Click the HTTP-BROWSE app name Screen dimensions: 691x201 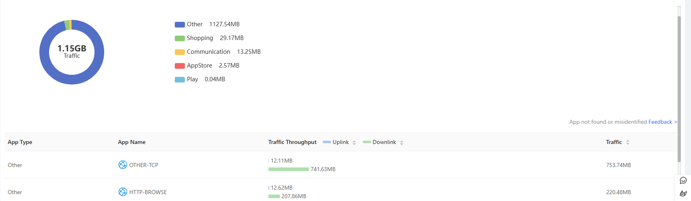[148, 192]
